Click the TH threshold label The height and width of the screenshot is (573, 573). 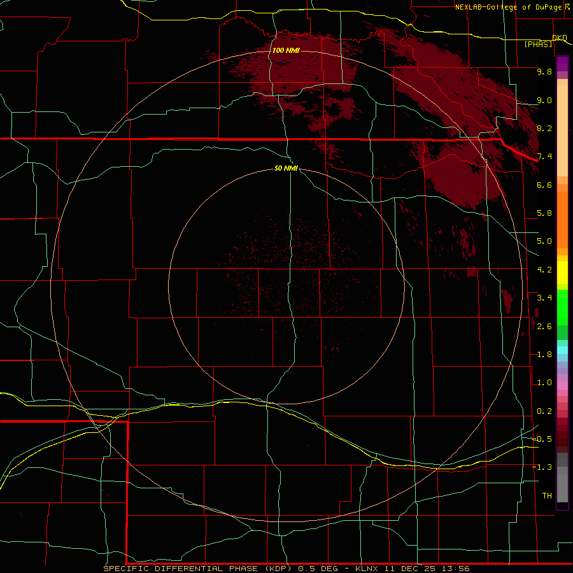pyautogui.click(x=547, y=496)
